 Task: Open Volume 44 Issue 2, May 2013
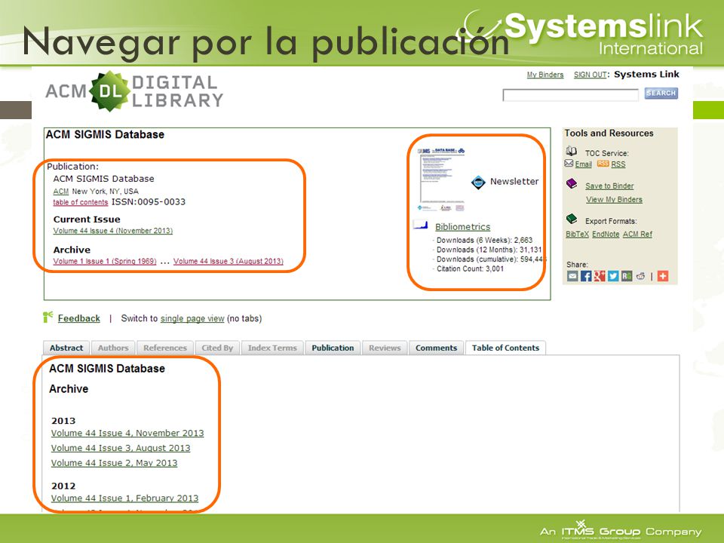(114, 462)
